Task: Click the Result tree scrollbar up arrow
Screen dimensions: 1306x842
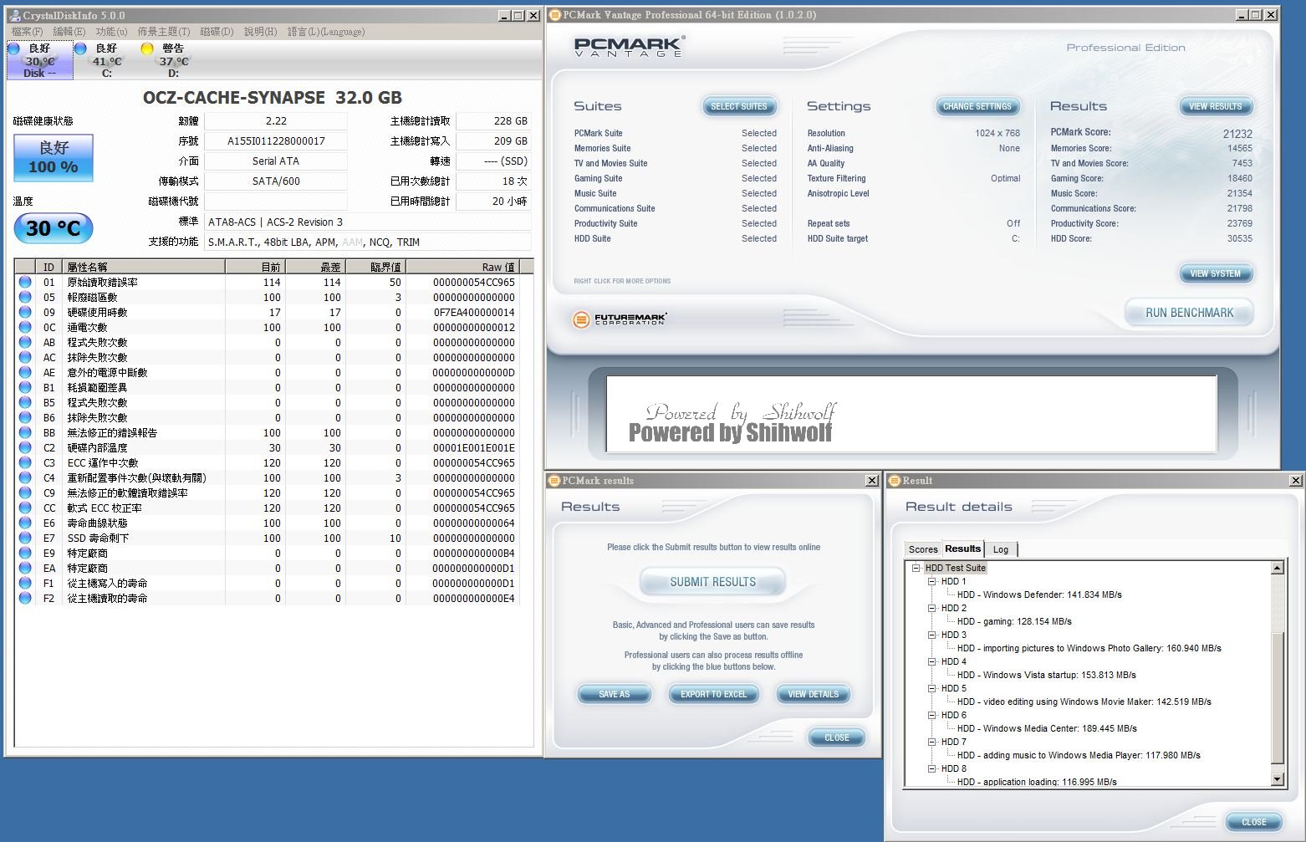Action: coord(1277,569)
